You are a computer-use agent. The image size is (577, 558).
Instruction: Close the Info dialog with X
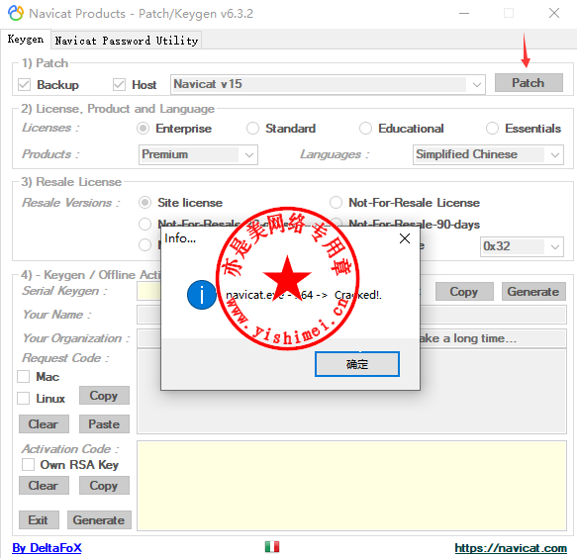(405, 238)
